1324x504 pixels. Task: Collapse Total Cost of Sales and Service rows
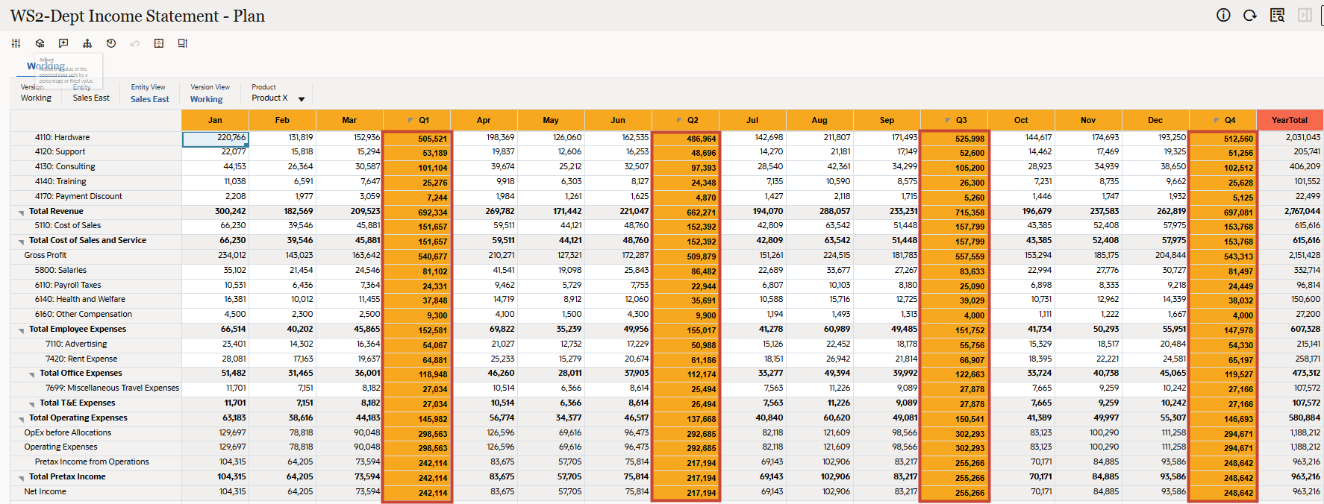(22, 242)
